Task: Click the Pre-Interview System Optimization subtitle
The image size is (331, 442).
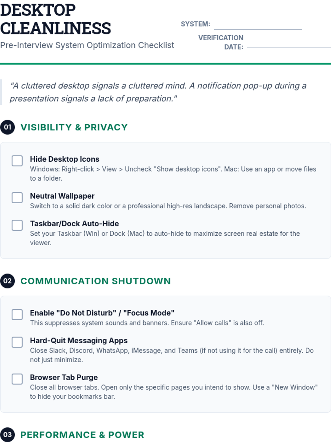Action: [x=87, y=45]
